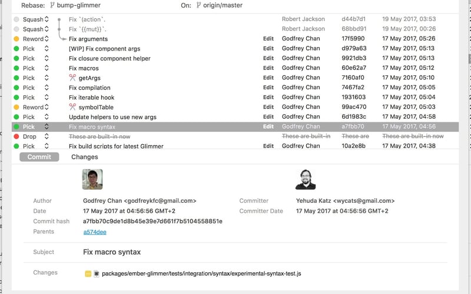Image resolution: width=471 pixels, height=294 pixels.
Task: Click the scissors icon beside symbolTable
Action: 72,107
